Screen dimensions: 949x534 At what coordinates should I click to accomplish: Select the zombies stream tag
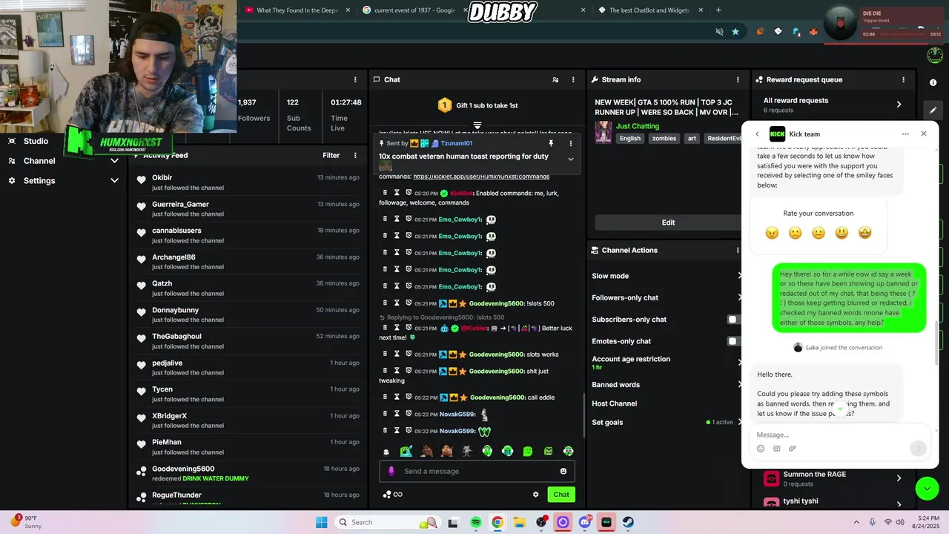pyautogui.click(x=664, y=139)
